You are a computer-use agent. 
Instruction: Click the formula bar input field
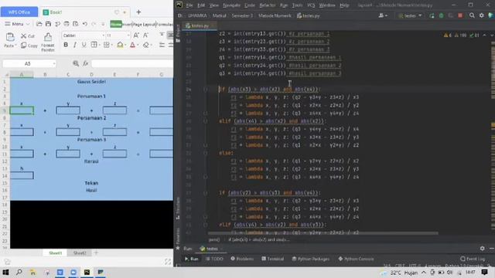coord(132,63)
